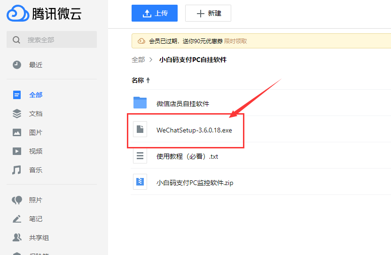Focus the 搜索全部 search field
Viewport: 391px width, 255px height.
click(52, 39)
